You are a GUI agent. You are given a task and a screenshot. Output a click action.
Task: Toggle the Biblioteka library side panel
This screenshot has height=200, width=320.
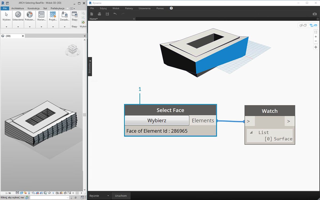point(90,66)
